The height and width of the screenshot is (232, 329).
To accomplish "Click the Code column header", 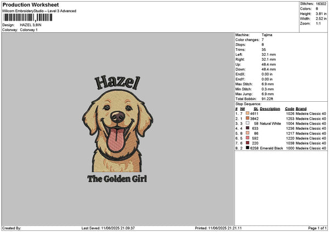I will pyautogui.click(x=290, y=109).
